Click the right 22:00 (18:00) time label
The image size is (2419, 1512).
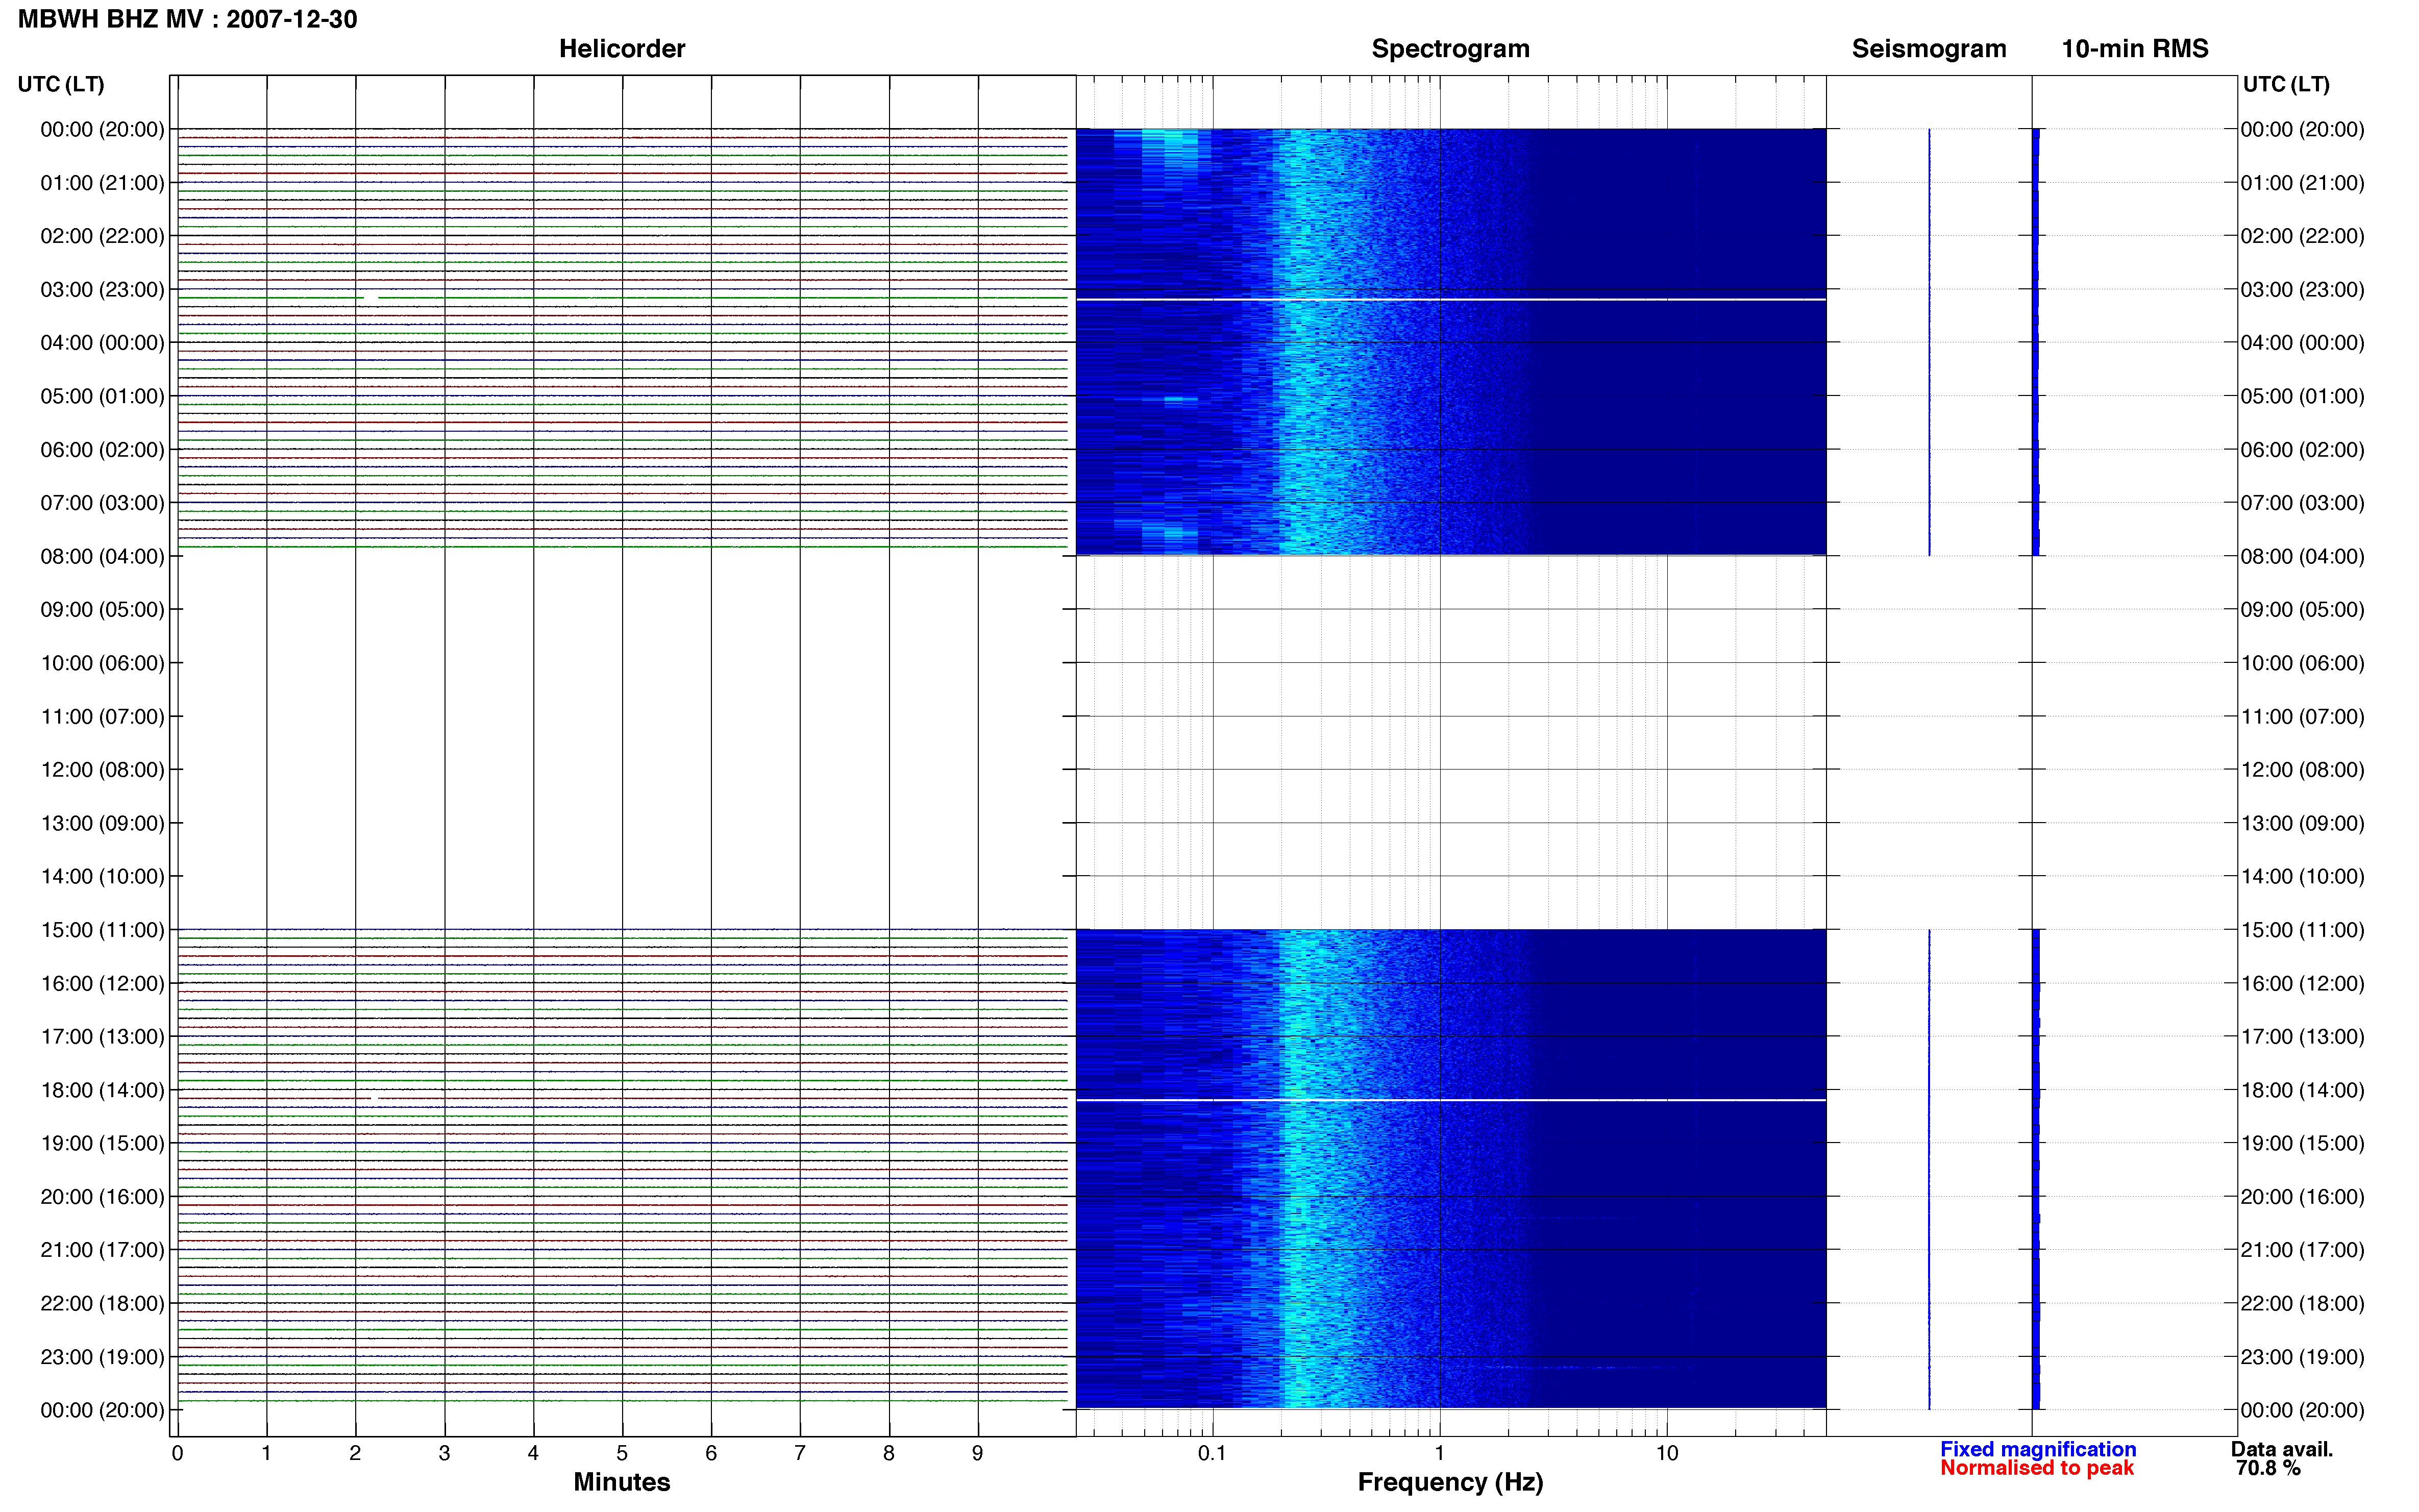2302,1304
